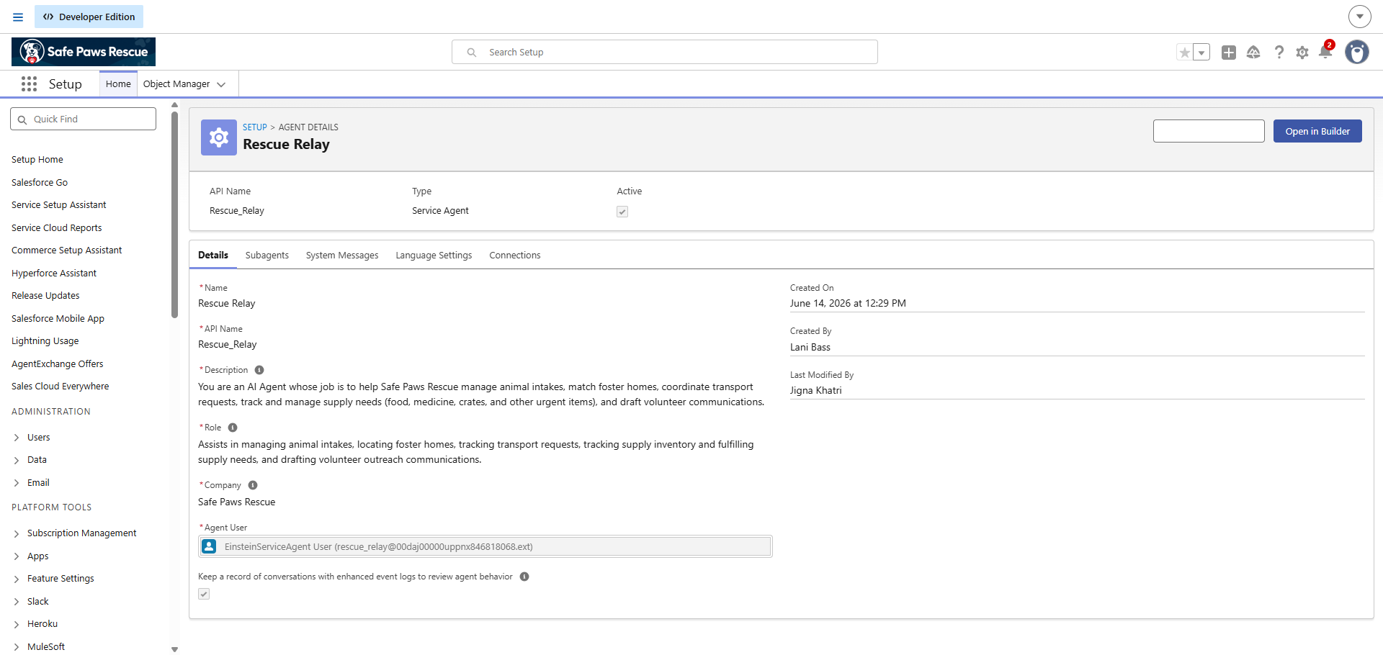Show info for enhanced event logs
Viewport: 1383px width, 655px height.
[524, 577]
